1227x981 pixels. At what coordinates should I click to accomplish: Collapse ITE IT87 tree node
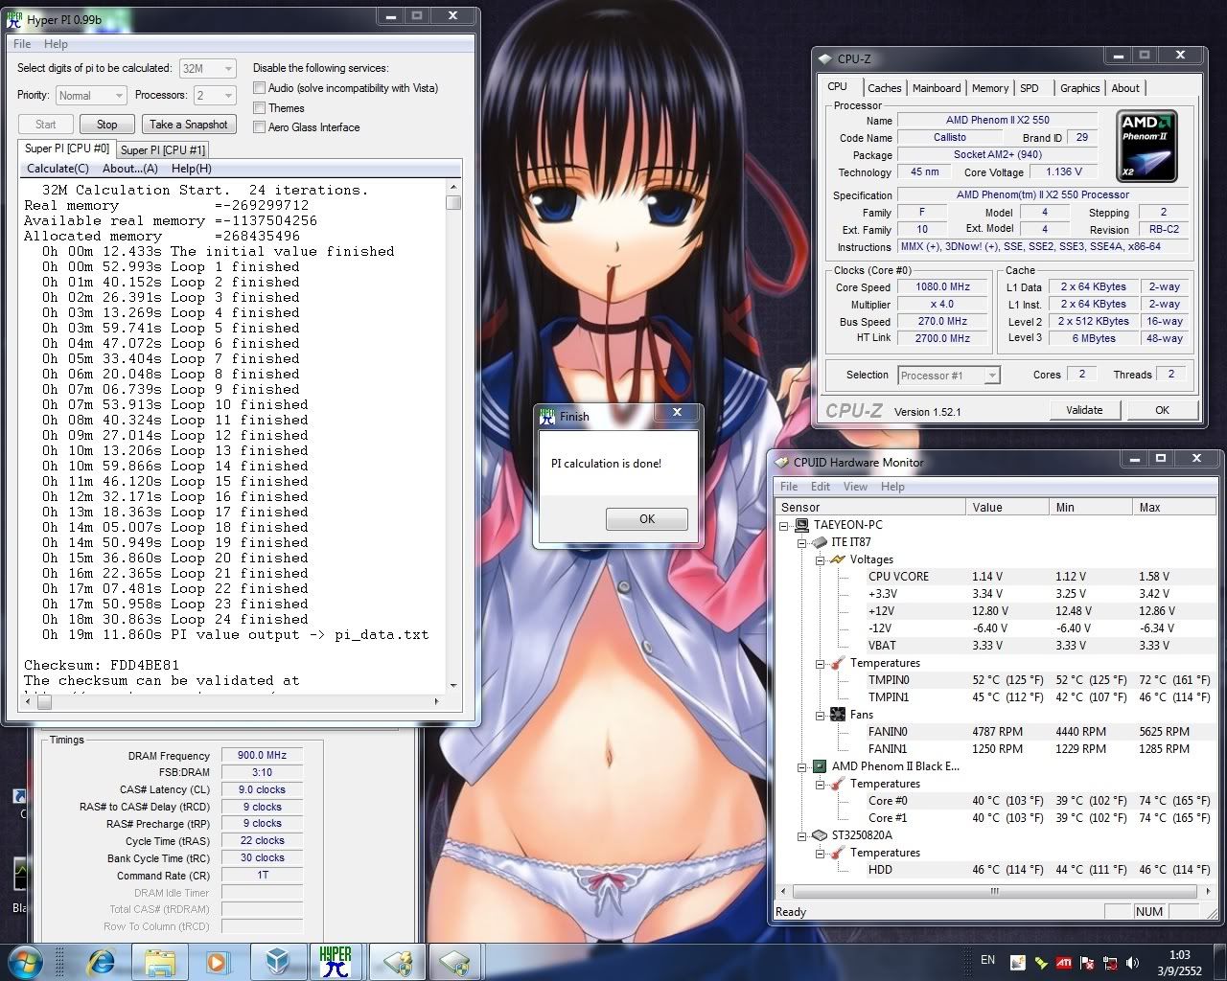click(x=803, y=542)
